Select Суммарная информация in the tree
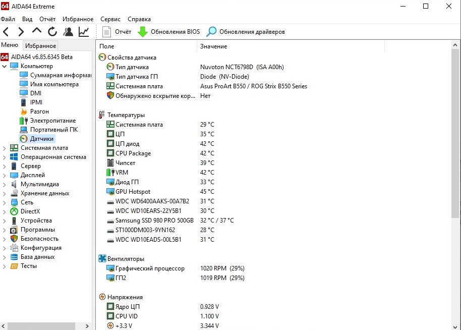Image resolution: width=461 pixels, height=330 pixels. click(56, 75)
